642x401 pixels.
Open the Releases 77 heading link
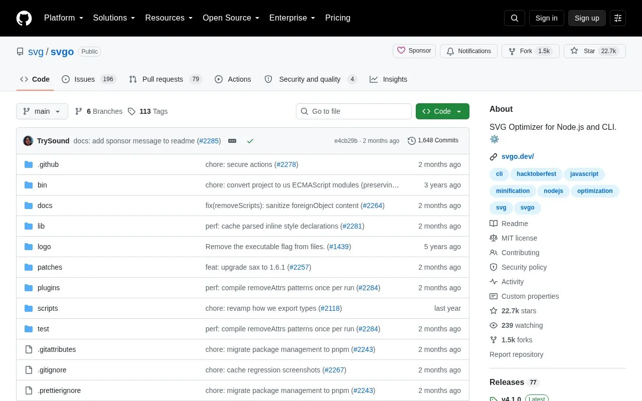(515, 382)
